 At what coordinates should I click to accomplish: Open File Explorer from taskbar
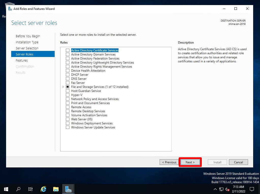click(x=56, y=189)
